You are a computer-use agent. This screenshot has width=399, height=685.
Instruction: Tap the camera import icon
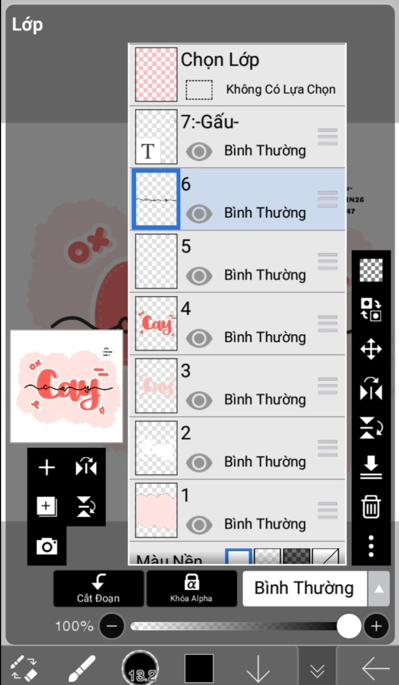[47, 546]
